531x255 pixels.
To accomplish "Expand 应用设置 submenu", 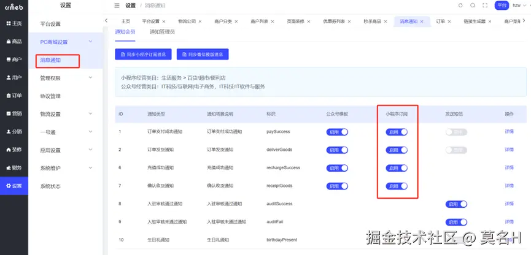I will pos(90,150).
